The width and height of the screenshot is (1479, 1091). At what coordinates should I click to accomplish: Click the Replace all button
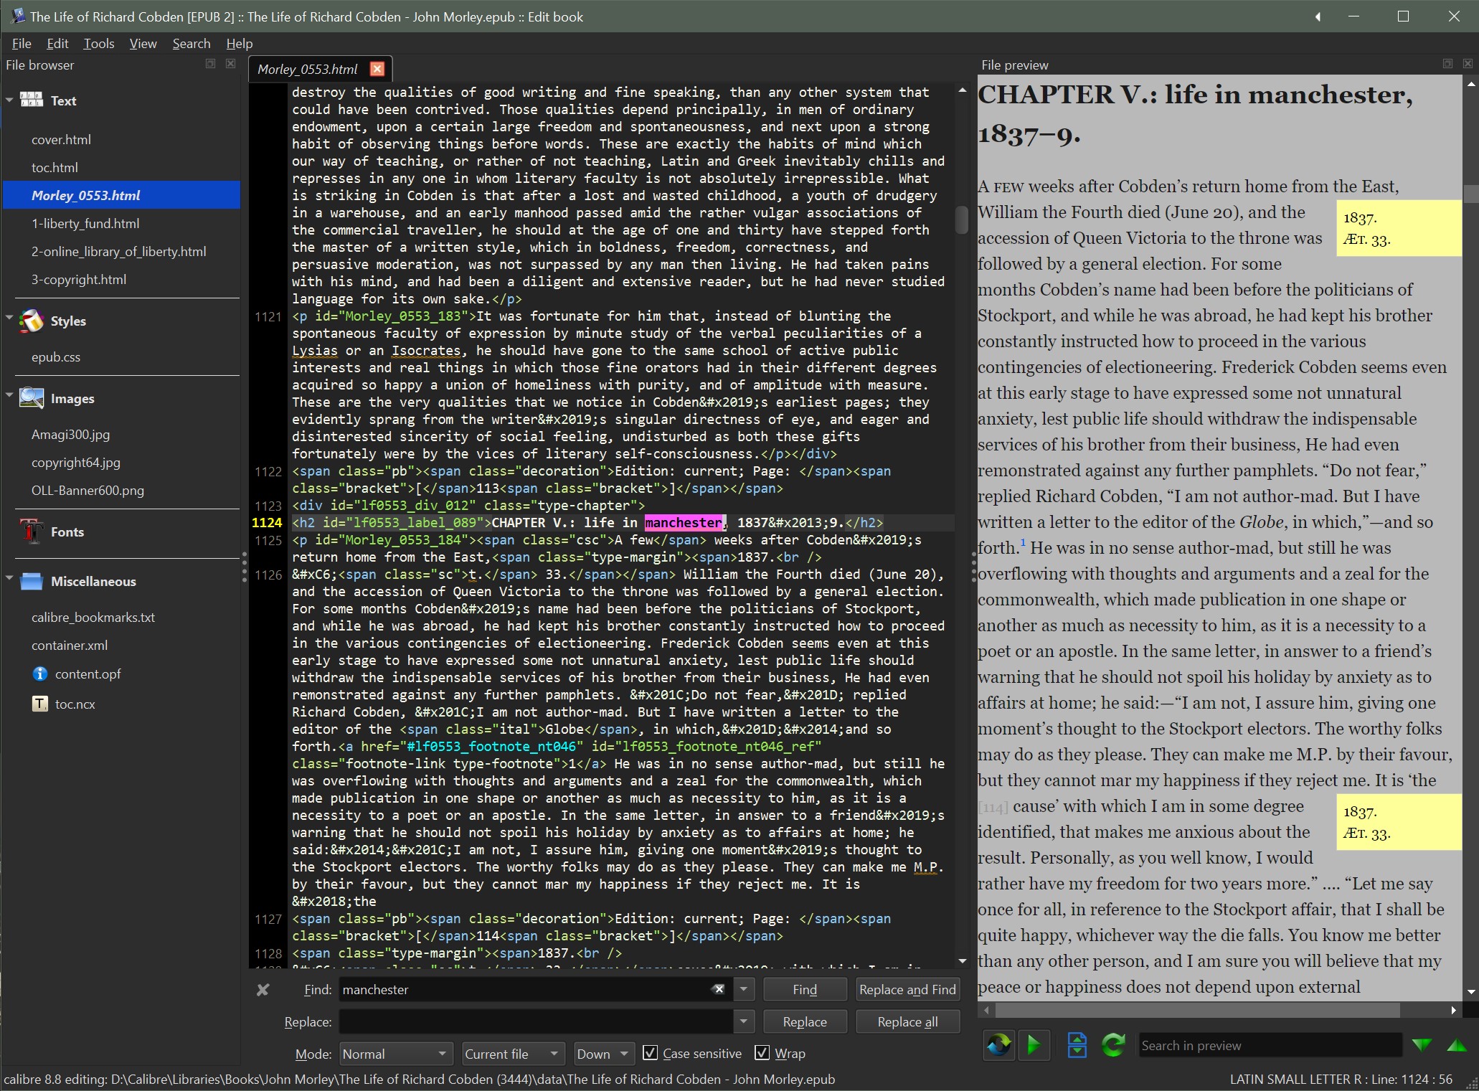(907, 1022)
